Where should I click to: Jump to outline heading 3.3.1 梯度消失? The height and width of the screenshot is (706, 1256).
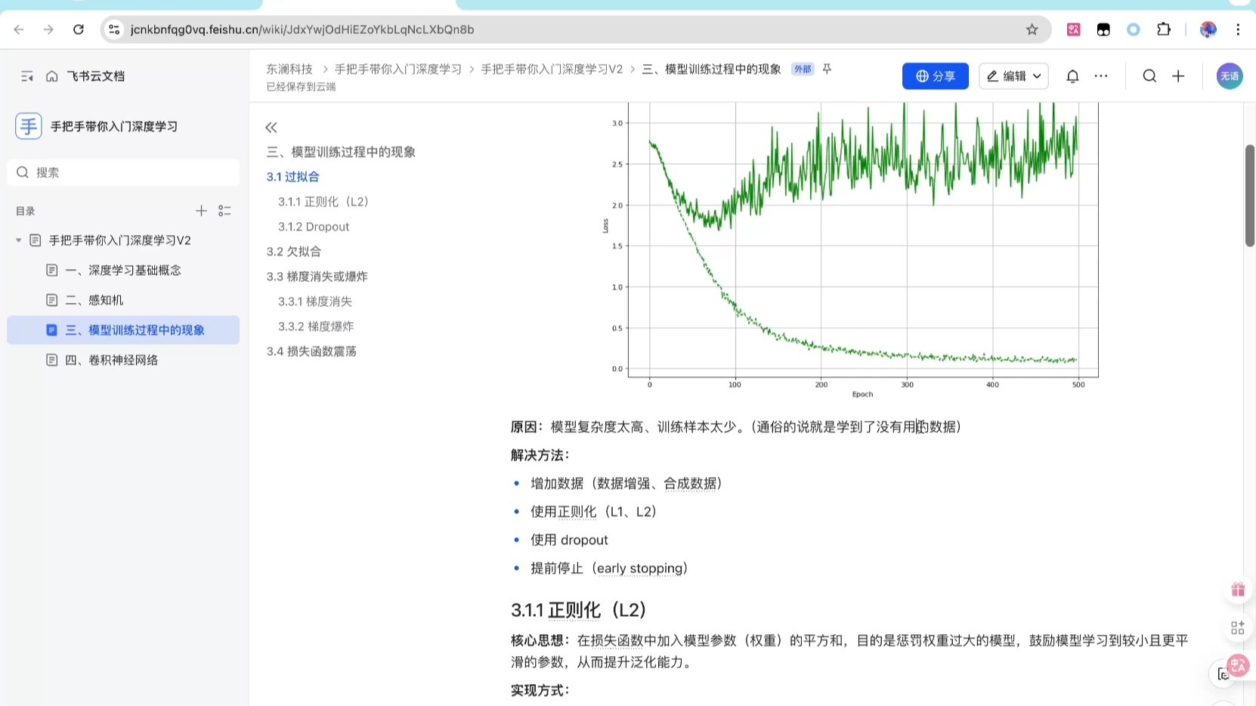point(315,302)
